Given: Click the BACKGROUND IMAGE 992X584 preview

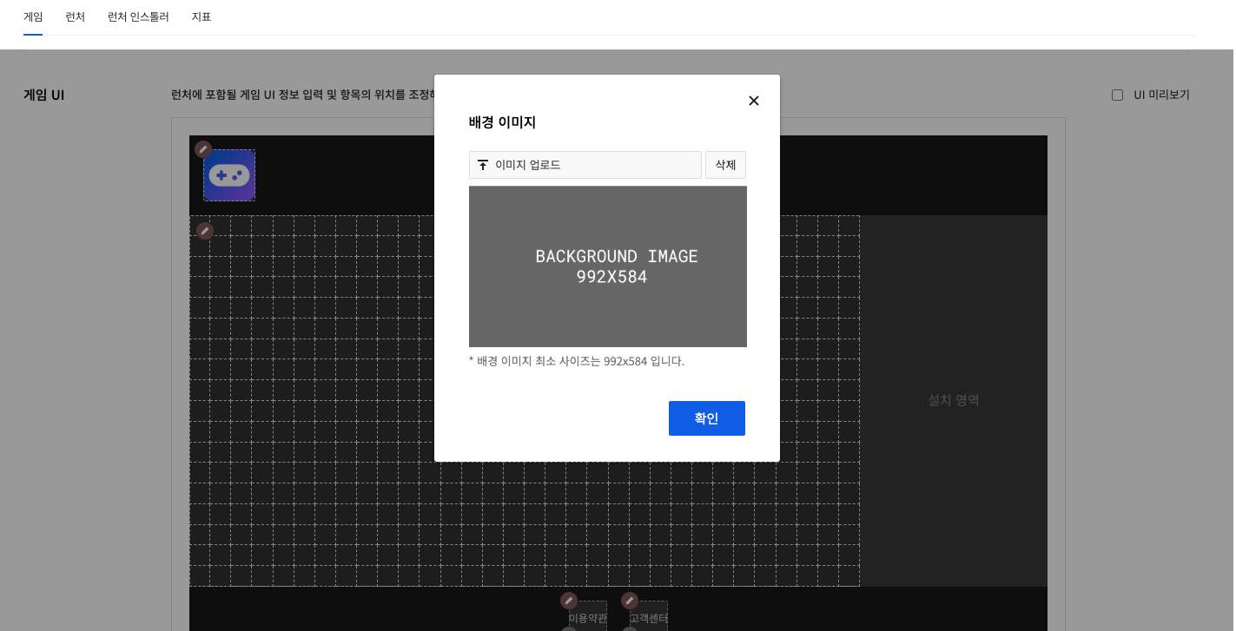Looking at the screenshot, I should [x=607, y=266].
